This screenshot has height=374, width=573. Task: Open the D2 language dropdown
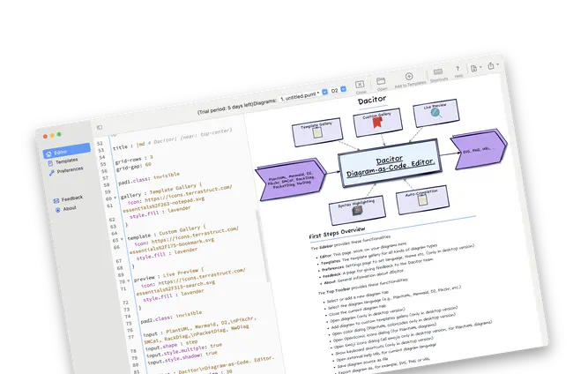pos(339,90)
